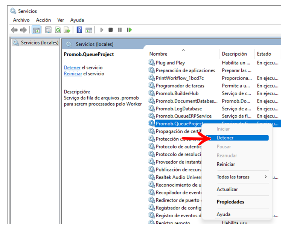Viewport: 288px width, 232px height.
Task: Select Promob.DocumentDatabas... service
Action: [214, 101]
